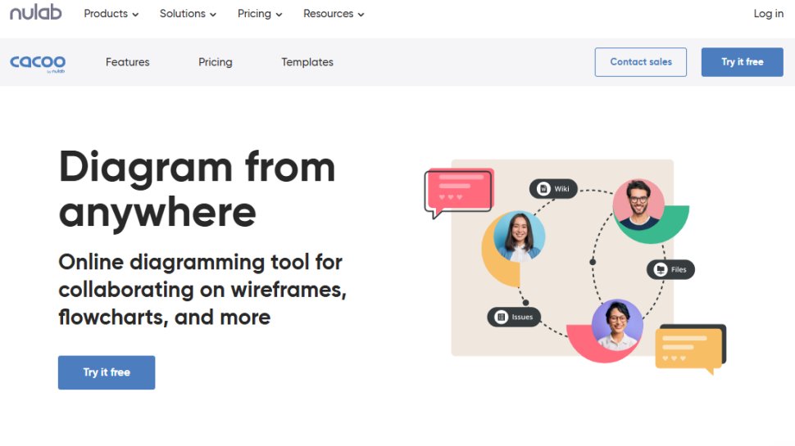Click the 'Online diagramming tool' subheading text

click(202, 290)
